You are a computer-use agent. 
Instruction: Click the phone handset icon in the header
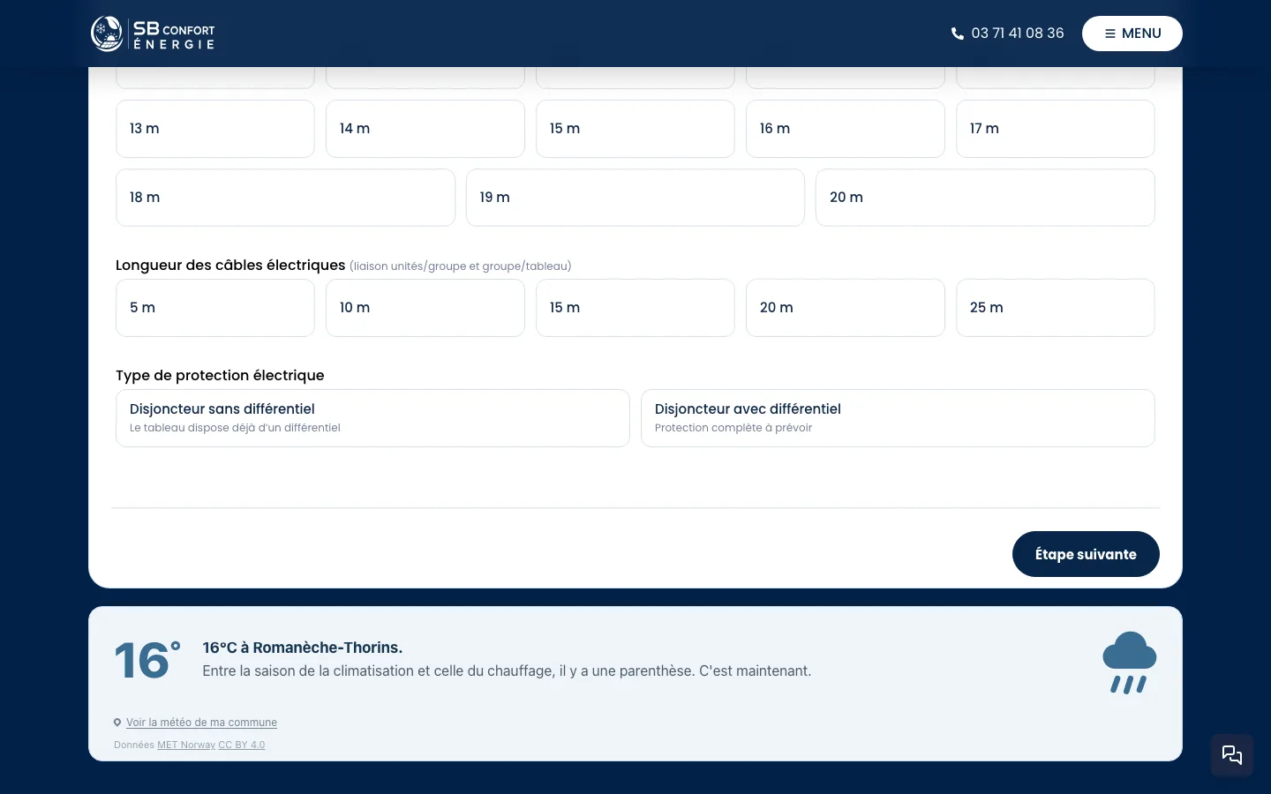[958, 34]
